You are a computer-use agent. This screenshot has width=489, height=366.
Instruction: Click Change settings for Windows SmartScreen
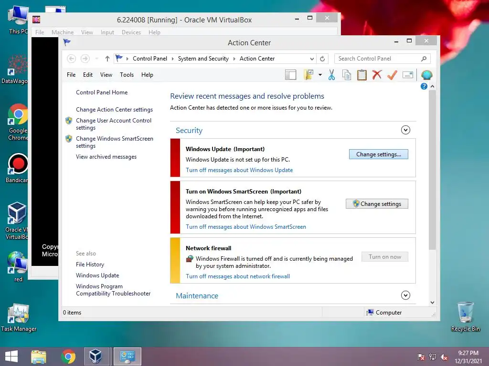(377, 204)
